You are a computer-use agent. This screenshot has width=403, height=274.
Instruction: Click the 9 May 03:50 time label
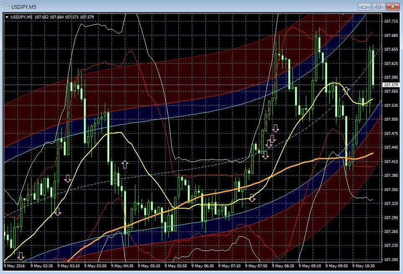tap(96, 266)
